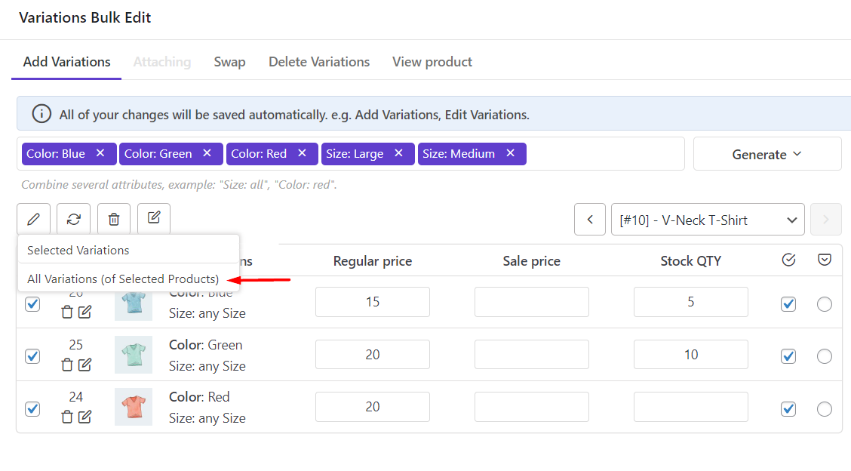
Task: Expand the '[#10] - V-Neck T-Shirt' product selector
Action: pos(708,220)
